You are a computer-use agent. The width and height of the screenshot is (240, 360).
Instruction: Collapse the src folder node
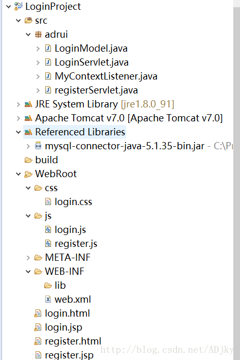tap(19, 21)
